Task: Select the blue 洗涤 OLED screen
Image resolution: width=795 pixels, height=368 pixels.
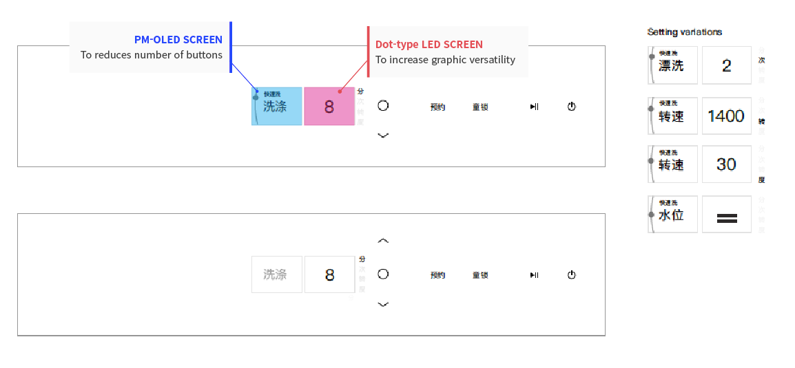Action: click(277, 107)
